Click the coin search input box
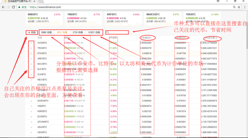Viewport: 248px width, 138px height. [x=117, y=32]
